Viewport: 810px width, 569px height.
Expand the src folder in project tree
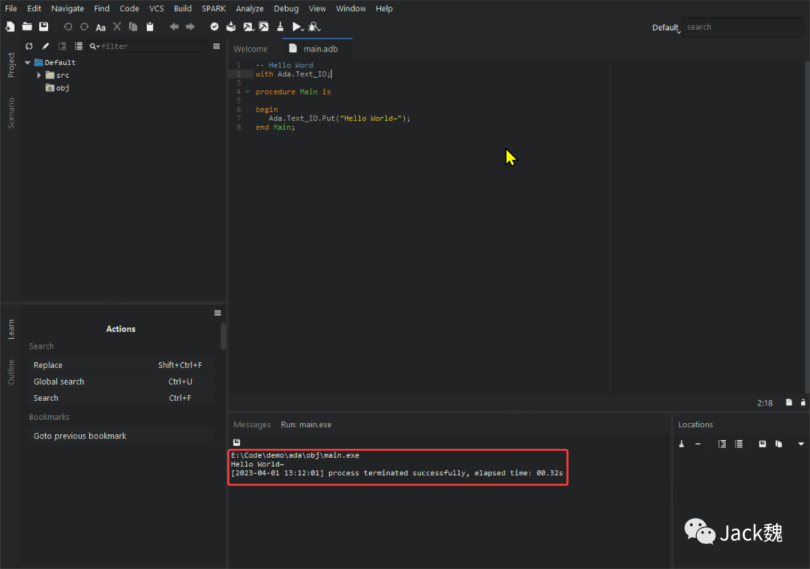pyautogui.click(x=39, y=75)
